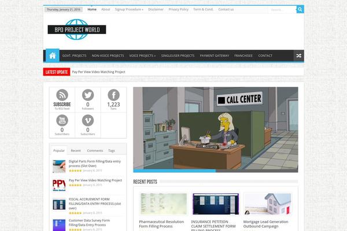The width and height of the screenshot is (347, 231).
Task: Click the Digital Parts post thumbnail
Action: 59,166
